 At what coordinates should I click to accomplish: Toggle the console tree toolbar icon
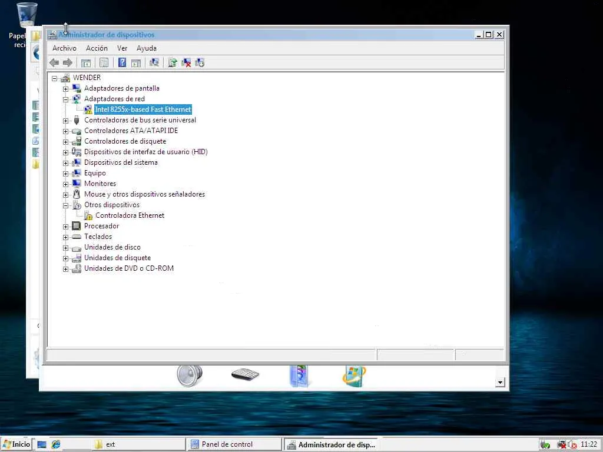click(86, 62)
